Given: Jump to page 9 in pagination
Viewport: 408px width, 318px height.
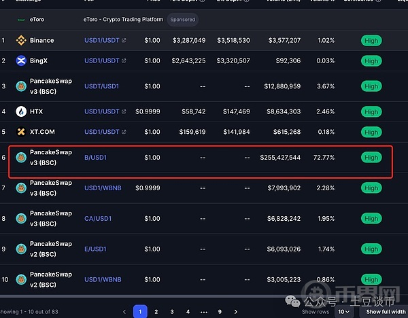Looking at the screenshot, I should [220, 311].
